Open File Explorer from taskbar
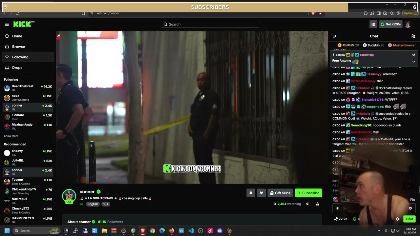420x236 pixels. click(104, 231)
